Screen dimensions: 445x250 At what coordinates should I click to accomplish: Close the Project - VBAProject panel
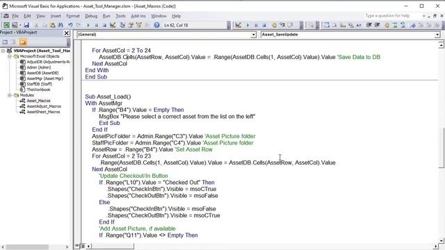point(67,33)
